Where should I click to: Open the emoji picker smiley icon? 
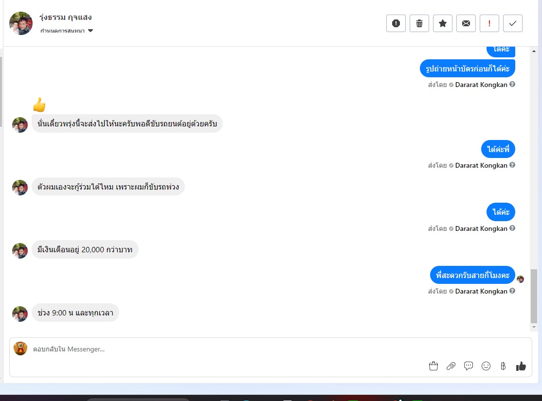pos(486,366)
